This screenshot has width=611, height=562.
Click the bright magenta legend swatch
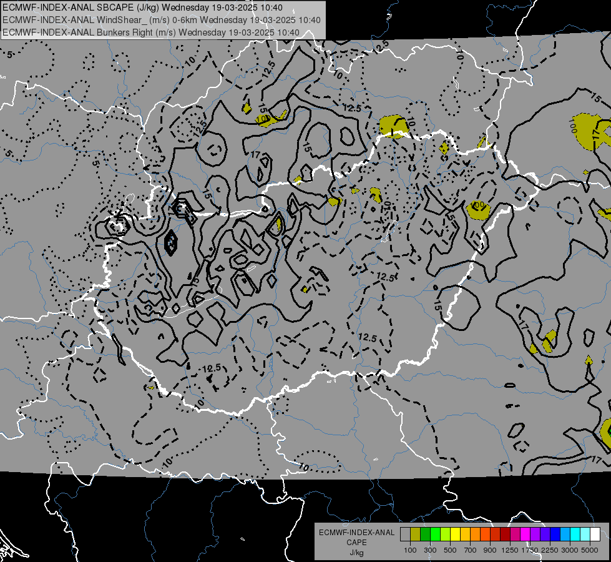pos(525,535)
